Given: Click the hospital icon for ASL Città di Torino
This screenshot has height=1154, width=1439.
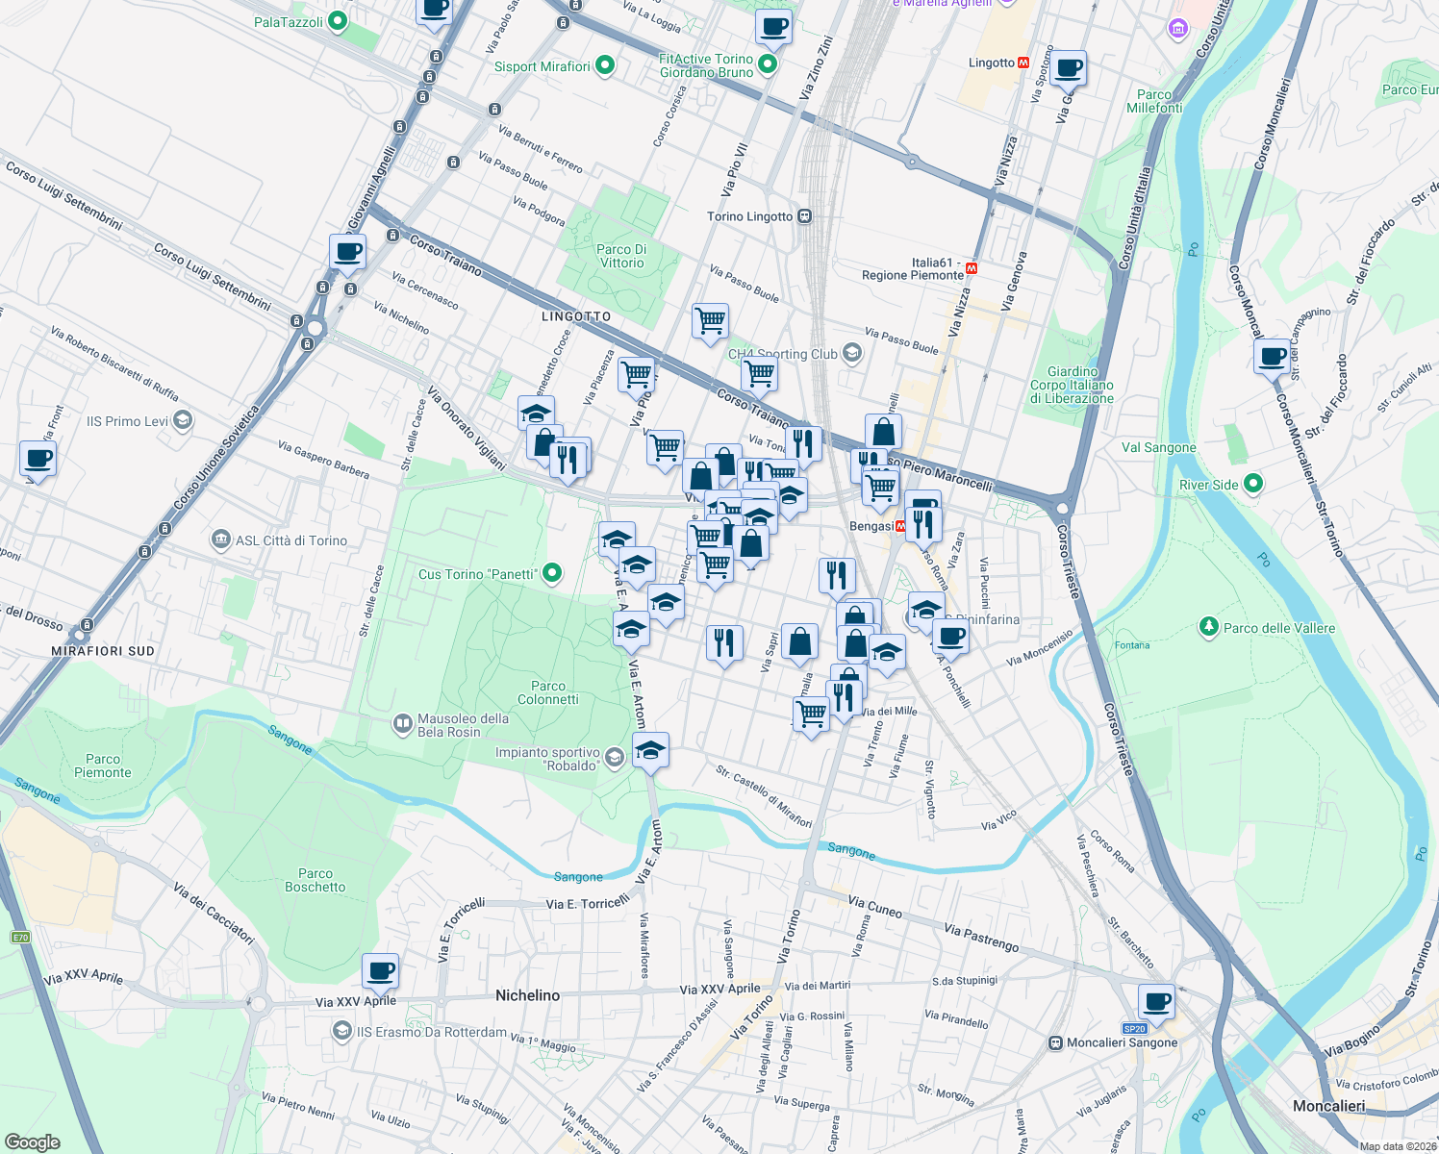Looking at the screenshot, I should 221,539.
